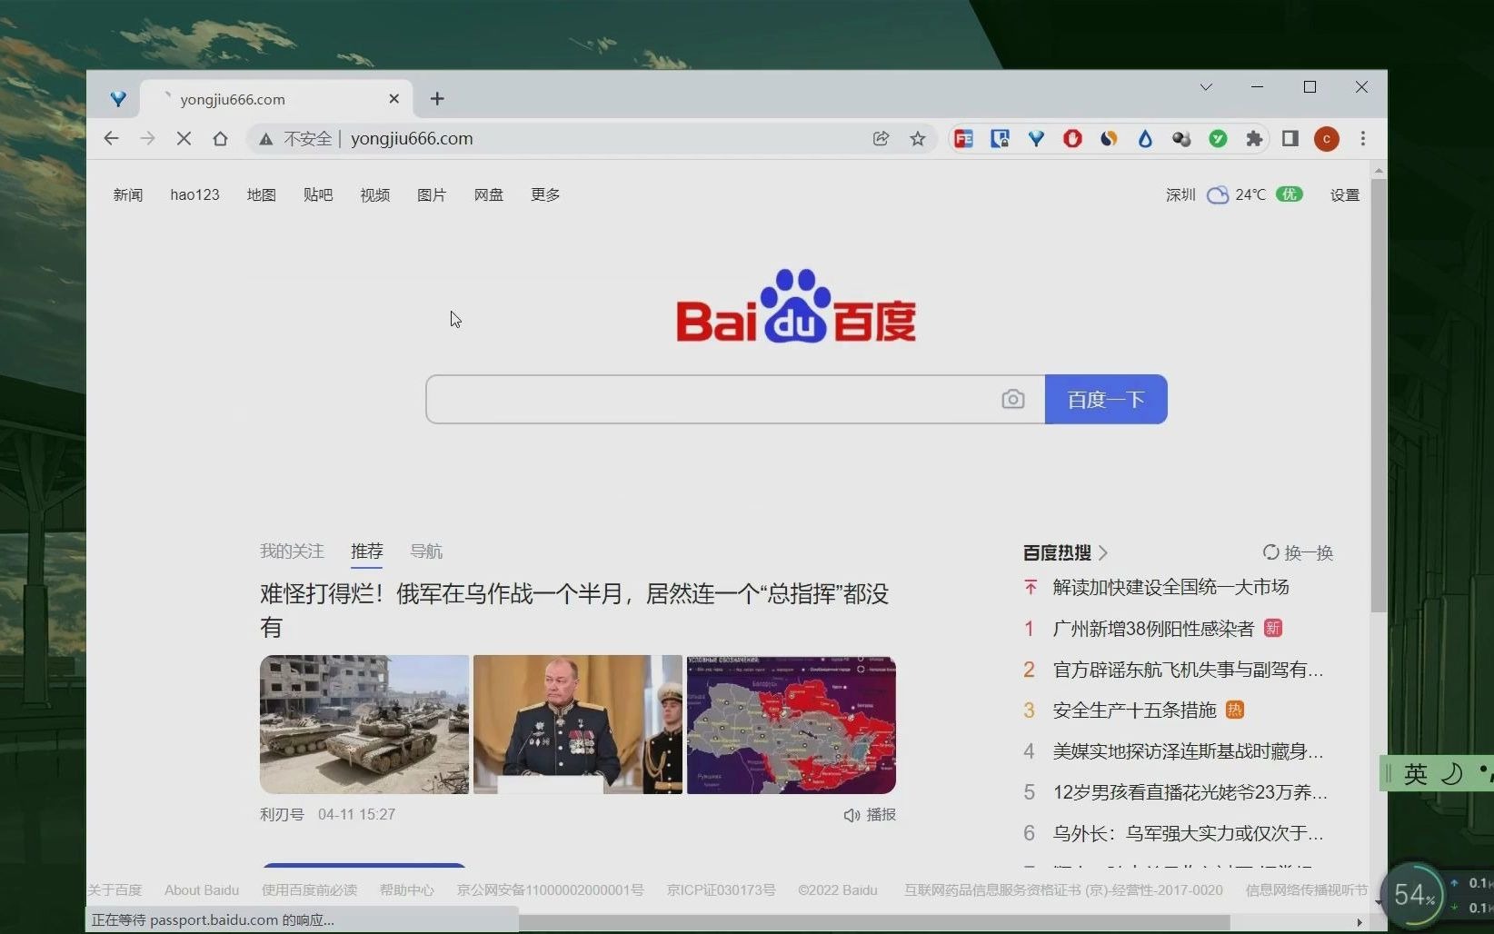This screenshot has height=934, width=1494.
Task: Click the vertical page scrollbar
Action: click(1379, 396)
